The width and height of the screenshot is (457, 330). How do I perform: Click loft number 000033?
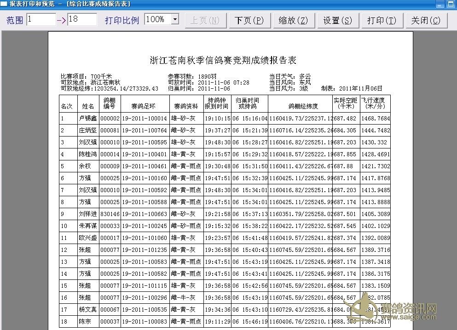(x=110, y=226)
